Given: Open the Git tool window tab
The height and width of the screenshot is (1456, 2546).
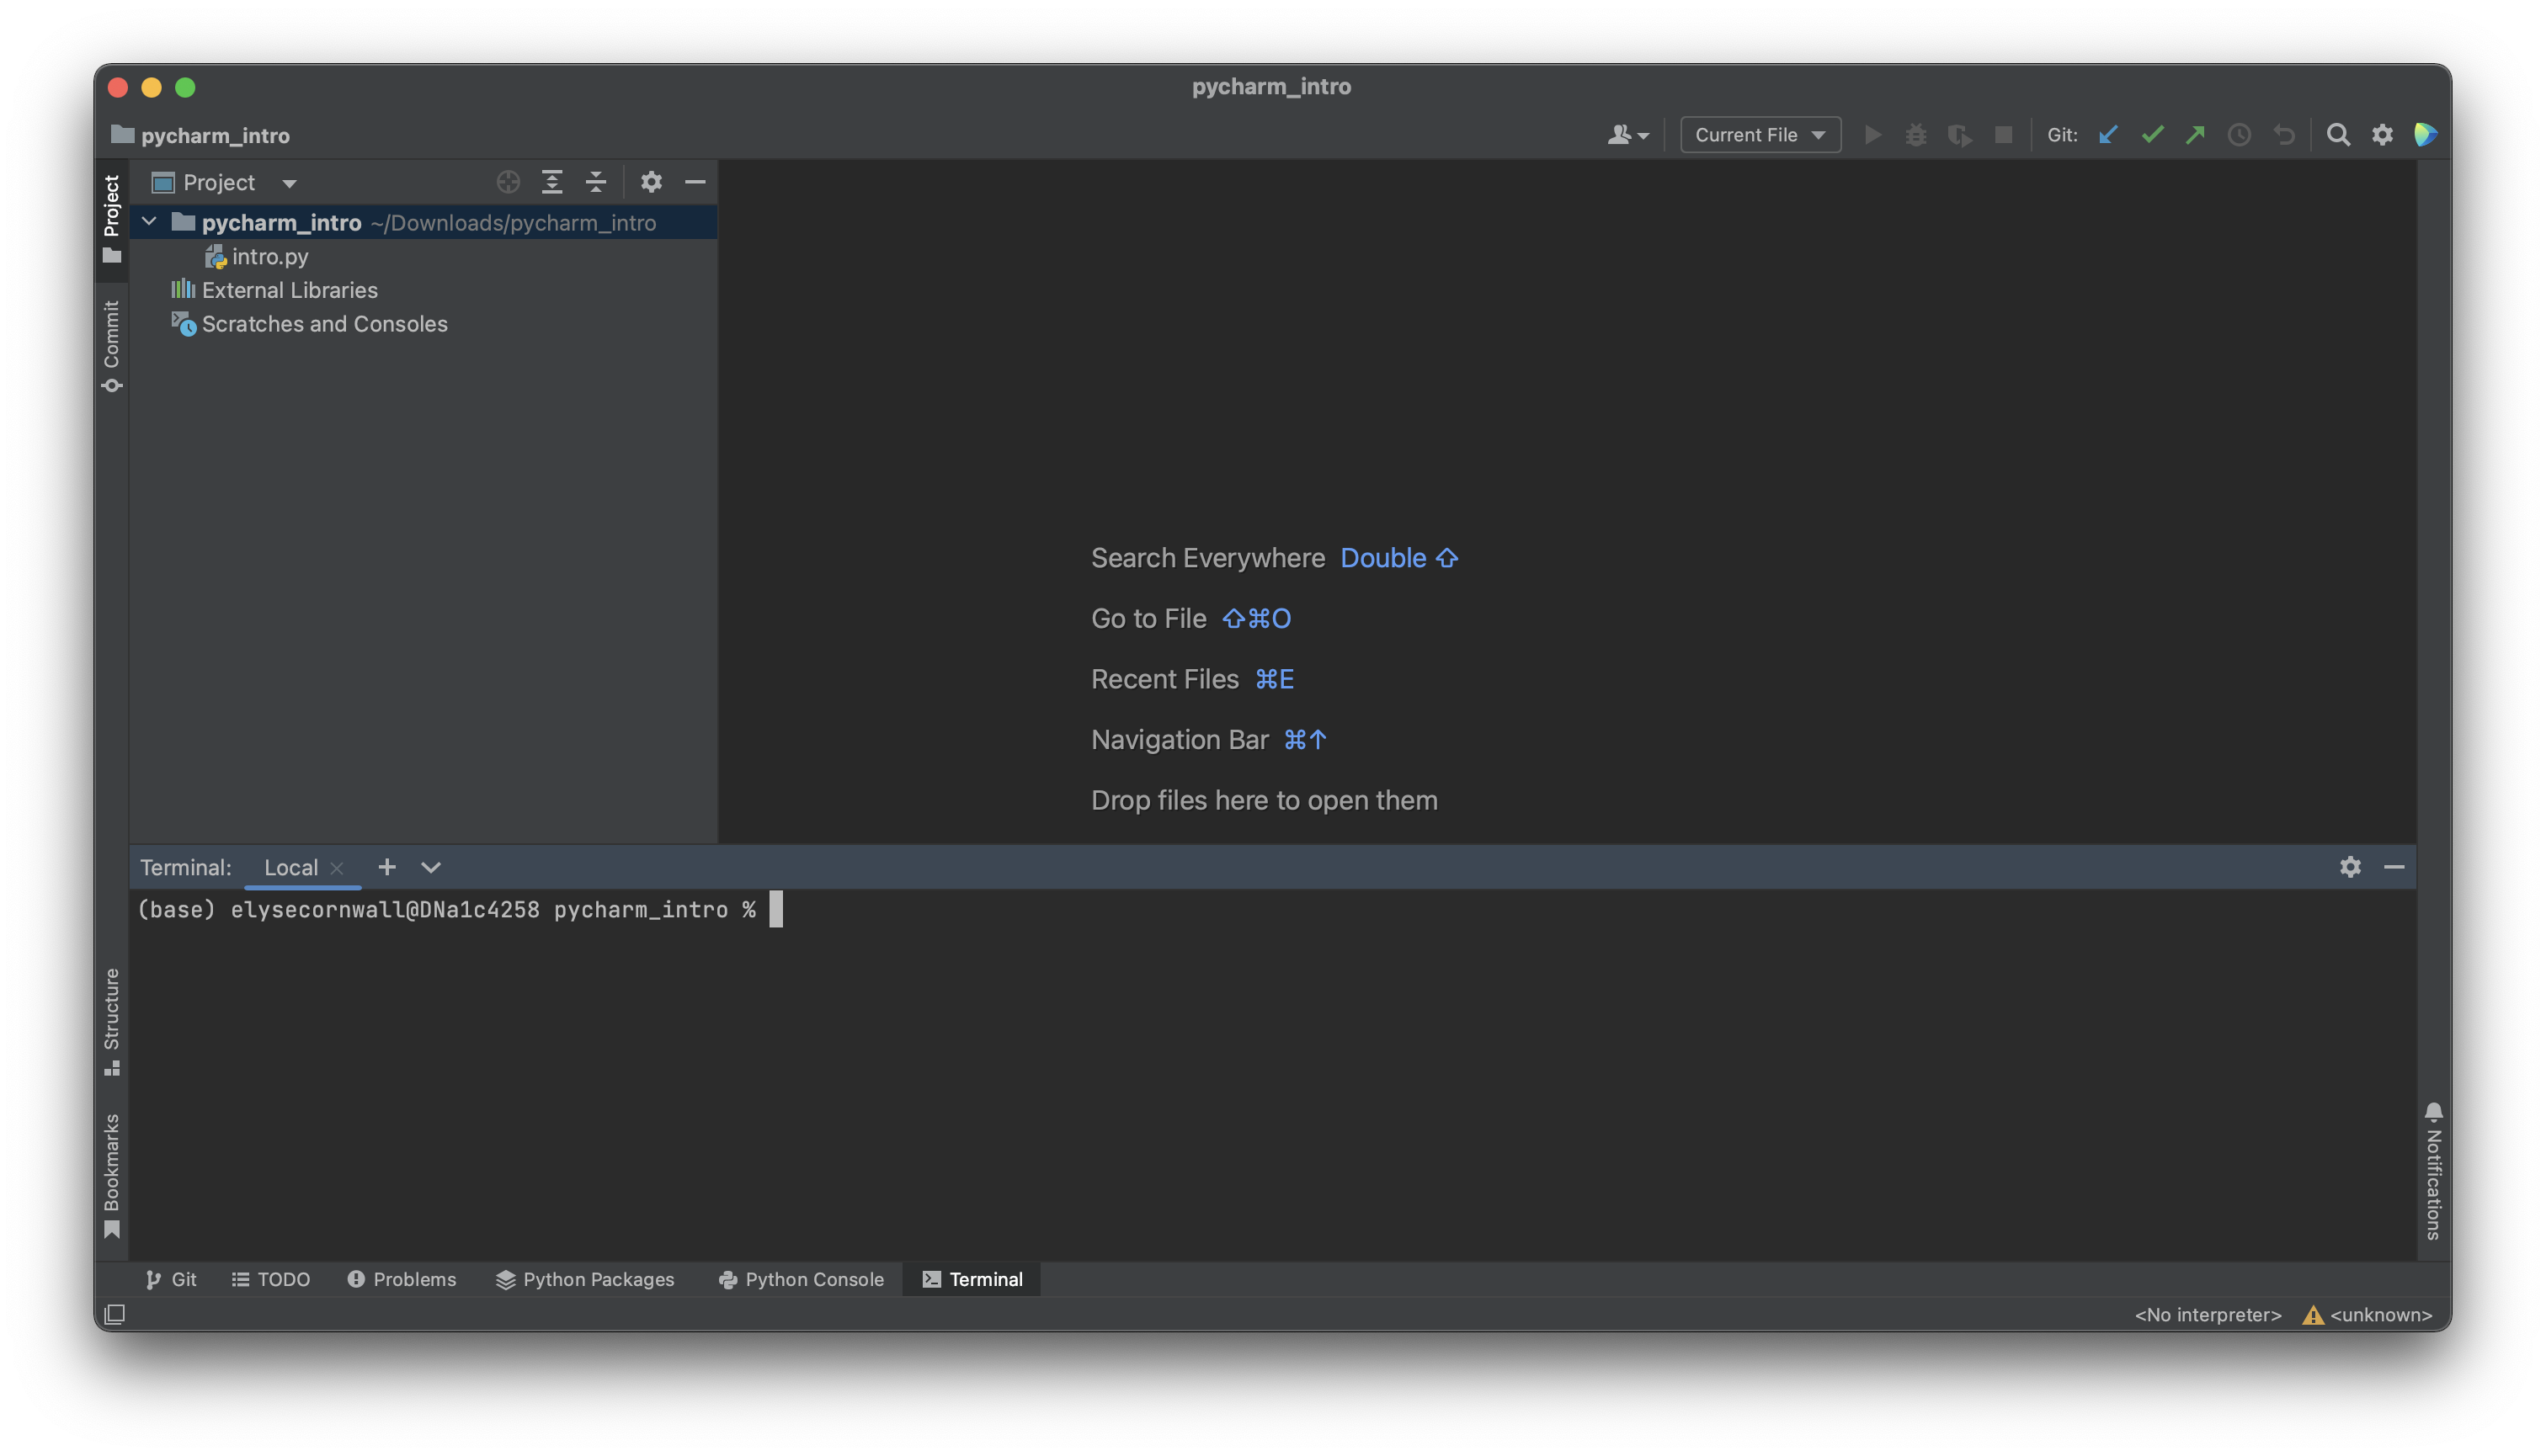Looking at the screenshot, I should click(171, 1279).
